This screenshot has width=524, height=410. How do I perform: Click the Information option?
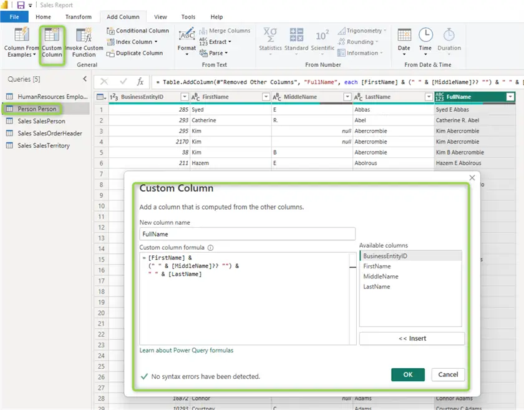[x=360, y=53]
